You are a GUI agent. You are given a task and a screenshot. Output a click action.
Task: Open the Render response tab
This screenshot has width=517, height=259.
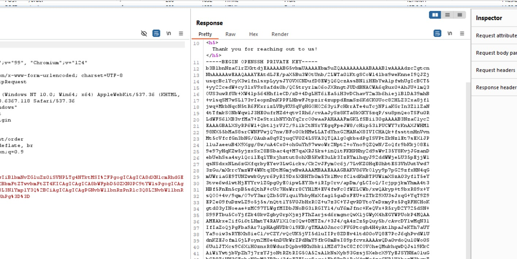[x=280, y=34]
